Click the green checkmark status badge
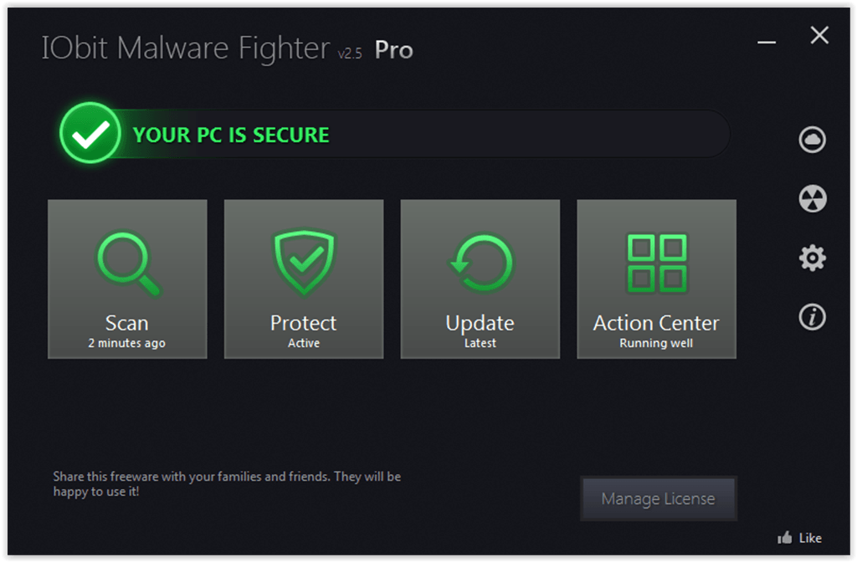 coord(90,134)
